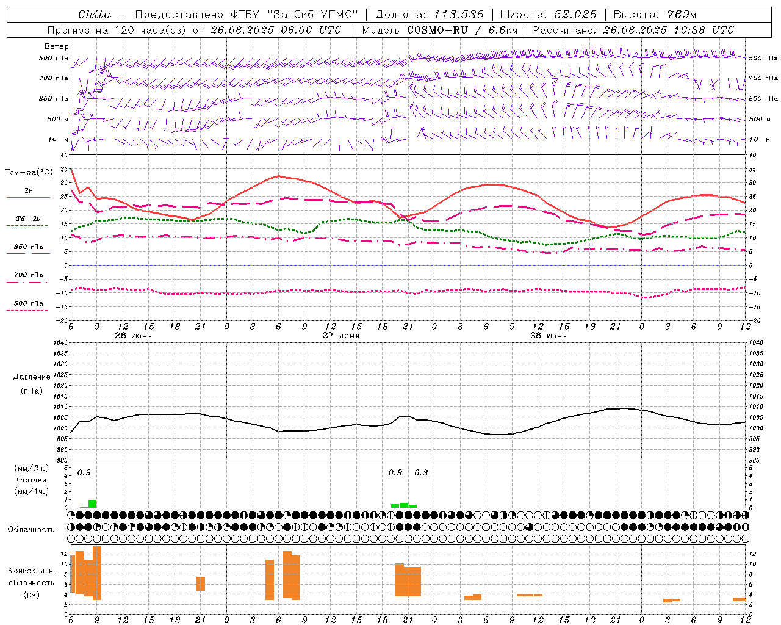Click the "27 июня" date under temperature chart
The image size is (781, 625).
(x=341, y=336)
